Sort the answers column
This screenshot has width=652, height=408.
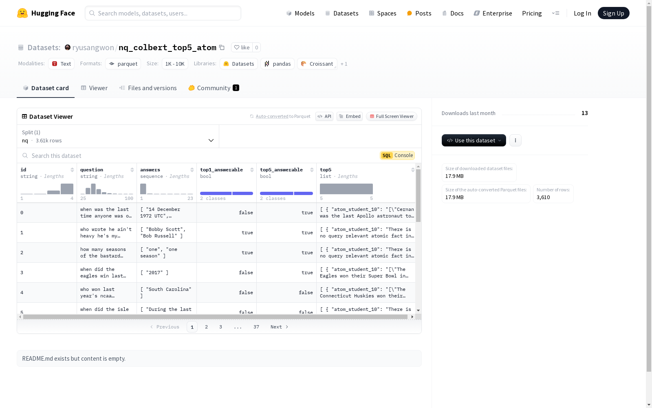point(192,170)
